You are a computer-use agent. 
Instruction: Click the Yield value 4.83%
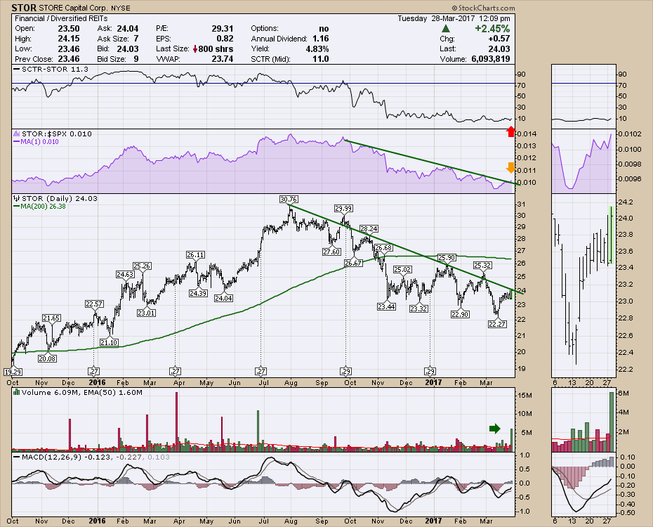pyautogui.click(x=317, y=49)
